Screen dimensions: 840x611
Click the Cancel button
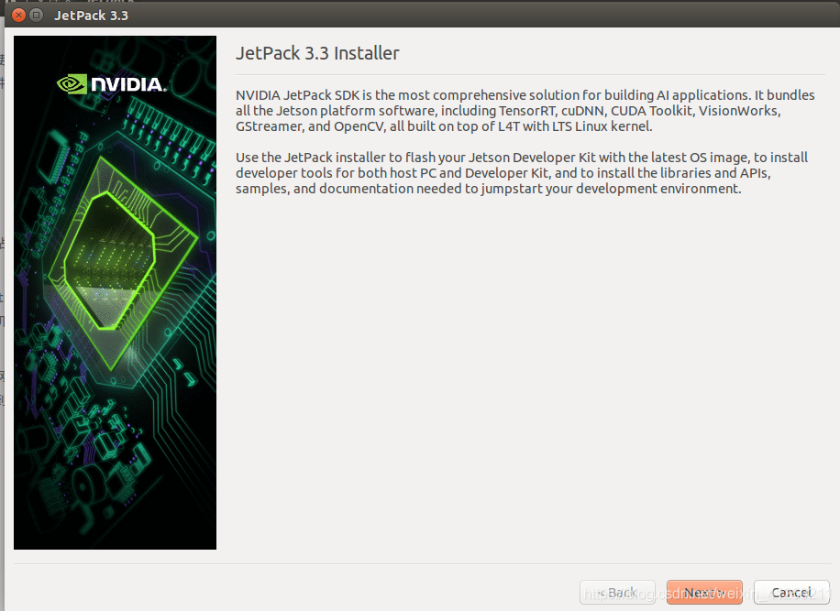(791, 593)
